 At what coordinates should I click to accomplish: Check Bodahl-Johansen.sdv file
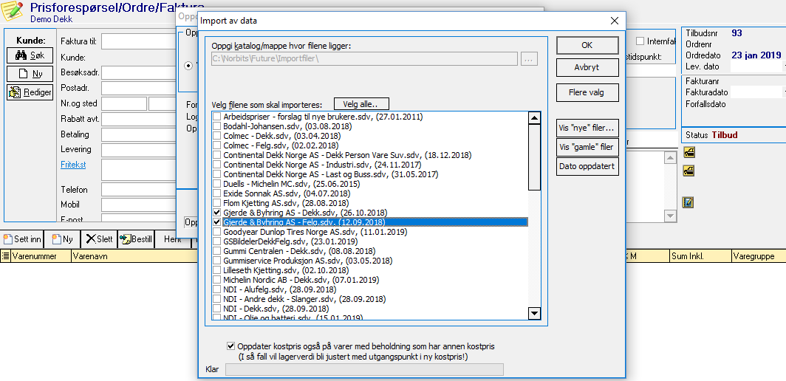pyautogui.click(x=217, y=126)
